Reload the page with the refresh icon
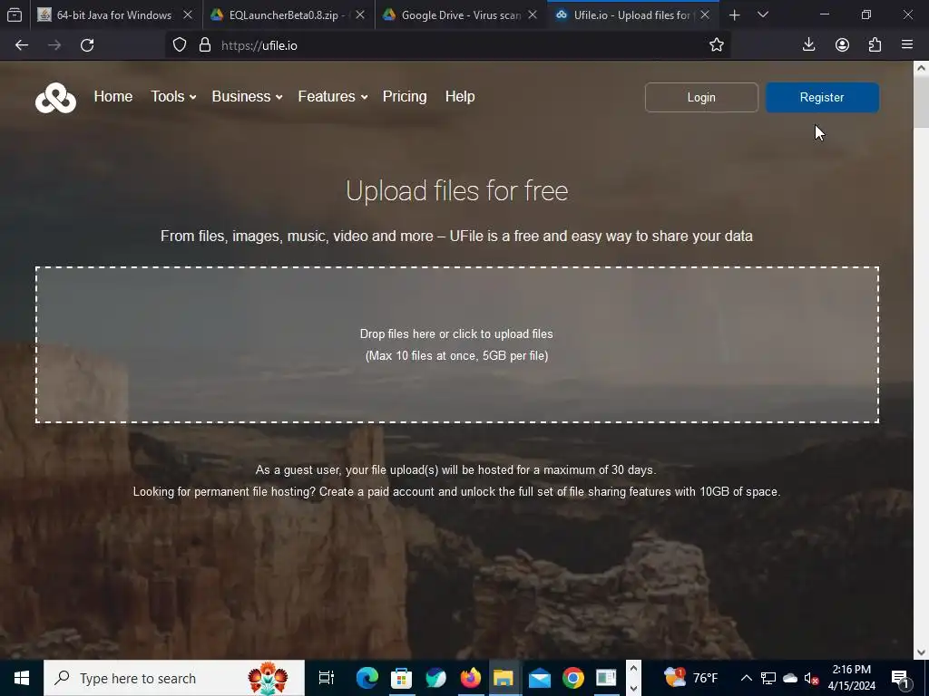The width and height of the screenshot is (929, 696). pos(87,45)
